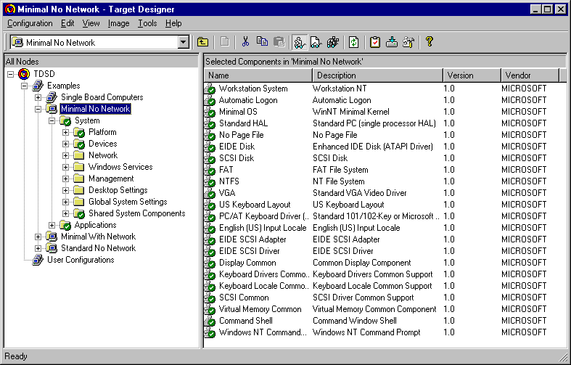
Task: Click the Refresh toolbar icon
Action: tap(353, 42)
